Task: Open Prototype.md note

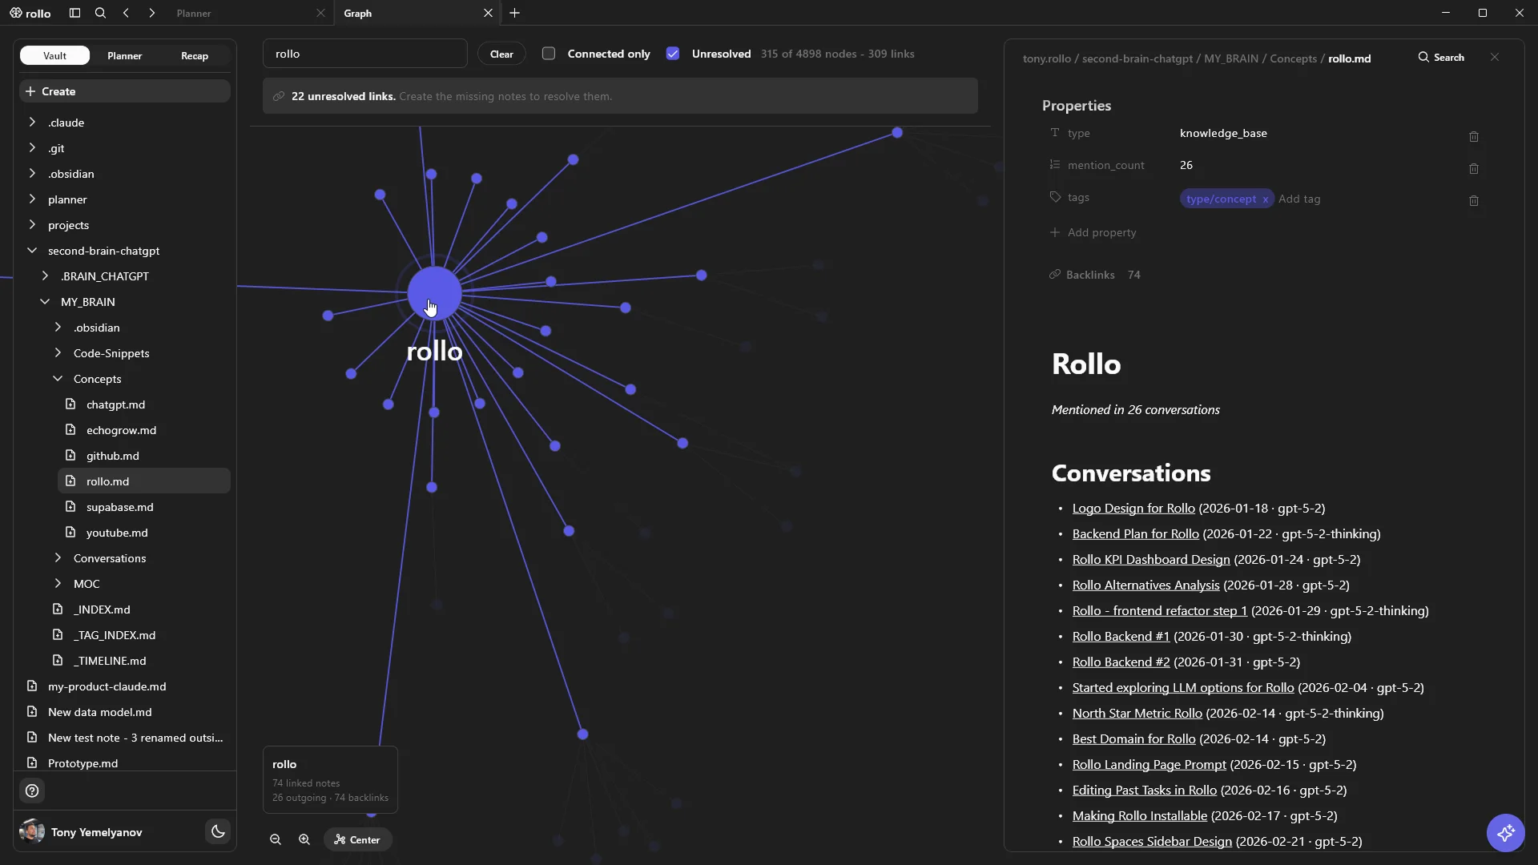Action: (125, 763)
